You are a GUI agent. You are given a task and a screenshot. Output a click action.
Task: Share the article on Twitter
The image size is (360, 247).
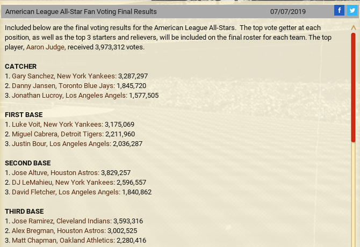click(351, 11)
